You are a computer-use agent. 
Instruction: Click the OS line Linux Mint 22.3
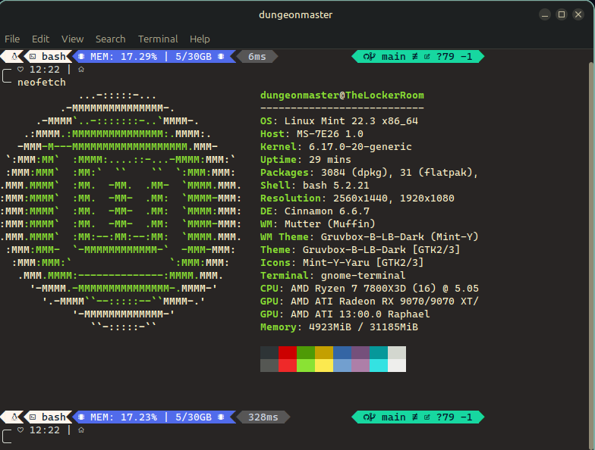pos(339,121)
